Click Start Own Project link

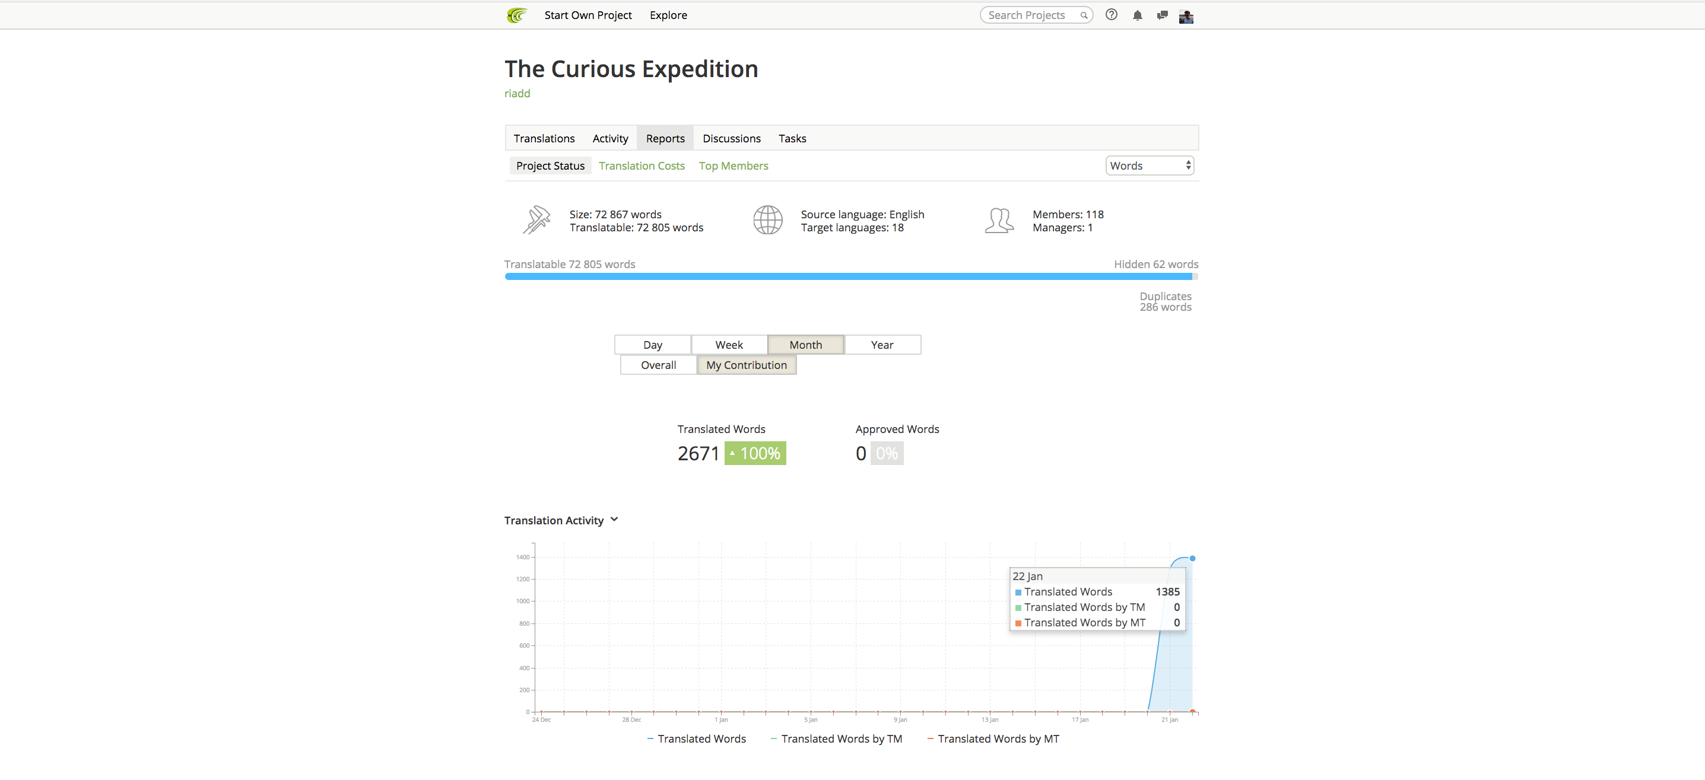588,15
